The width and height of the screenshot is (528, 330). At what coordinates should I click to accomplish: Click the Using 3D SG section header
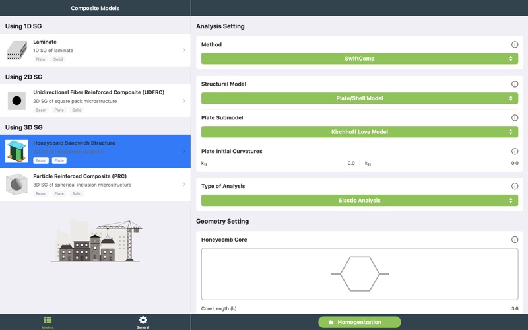(x=24, y=127)
